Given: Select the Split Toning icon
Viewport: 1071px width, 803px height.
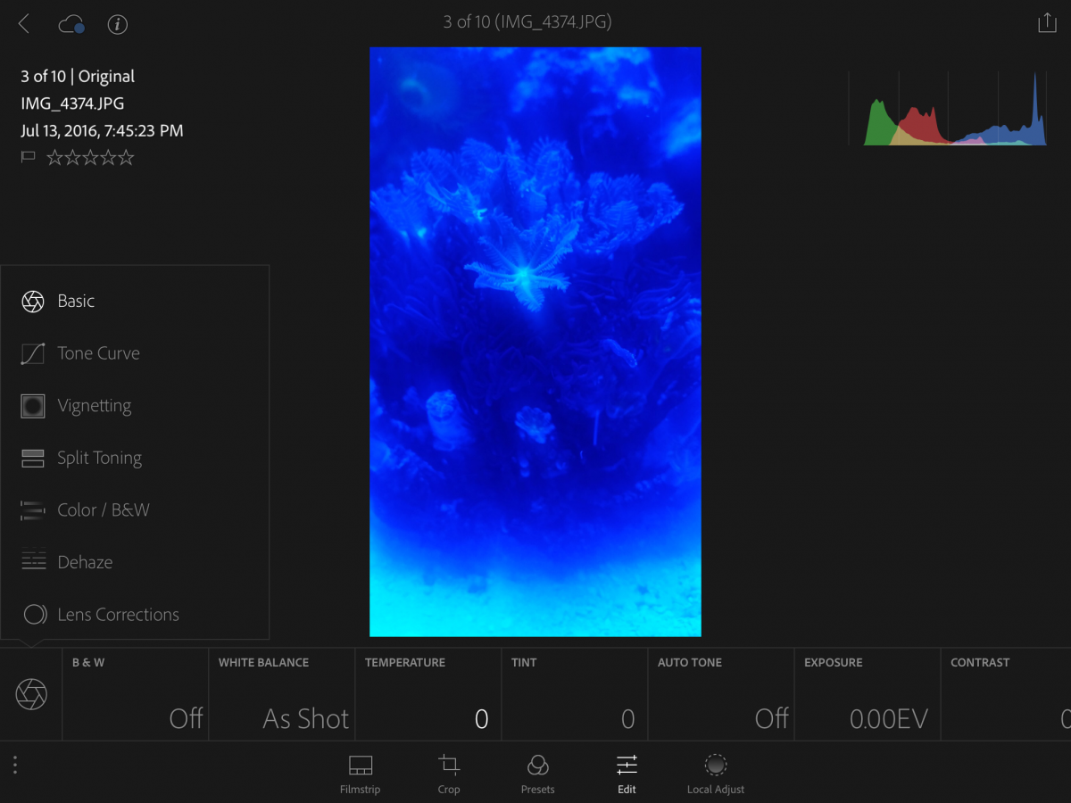Looking at the screenshot, I should [33, 458].
